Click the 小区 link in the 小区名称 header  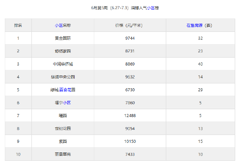(59, 25)
